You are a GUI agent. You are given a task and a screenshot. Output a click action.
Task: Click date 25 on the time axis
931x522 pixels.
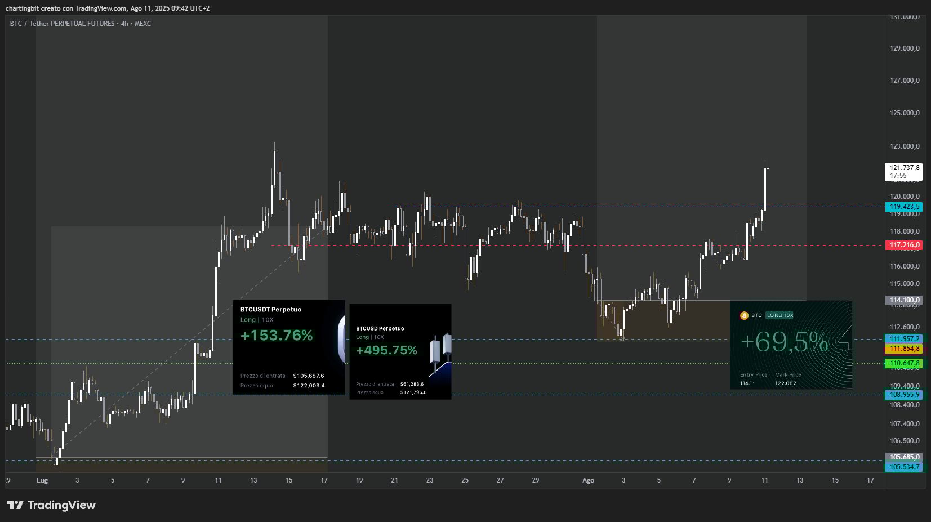point(465,480)
